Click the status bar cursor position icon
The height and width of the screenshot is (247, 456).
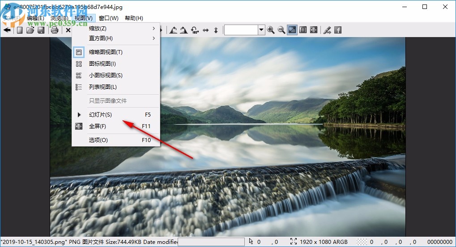coord(251,242)
